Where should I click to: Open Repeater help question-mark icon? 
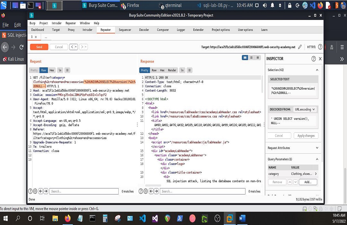pos(320,47)
